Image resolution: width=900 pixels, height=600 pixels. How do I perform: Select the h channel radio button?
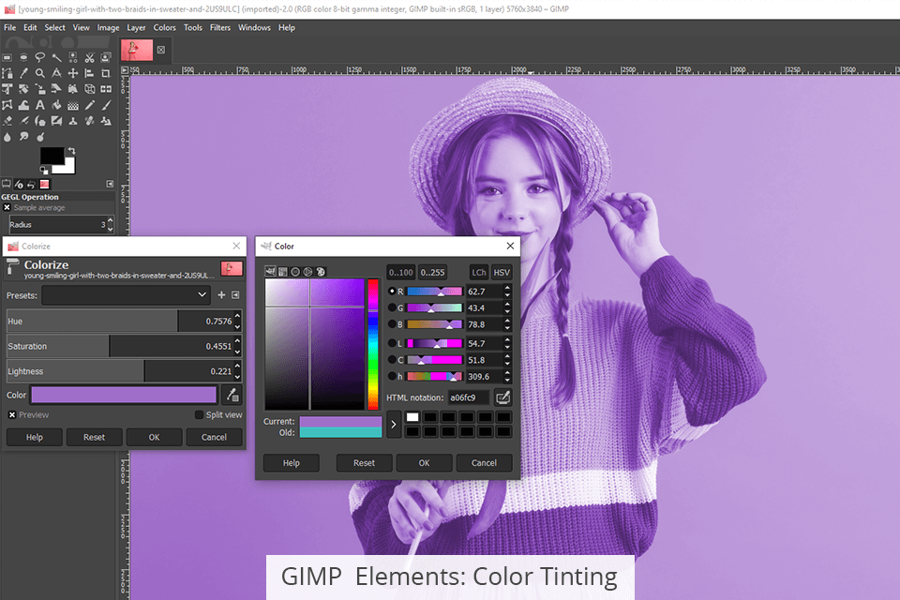(392, 377)
